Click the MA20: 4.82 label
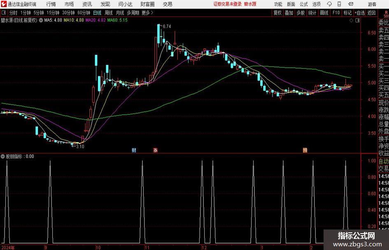The image size is (389, 250). tap(96, 20)
